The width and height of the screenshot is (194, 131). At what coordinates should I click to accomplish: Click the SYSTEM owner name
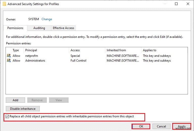(x=34, y=19)
